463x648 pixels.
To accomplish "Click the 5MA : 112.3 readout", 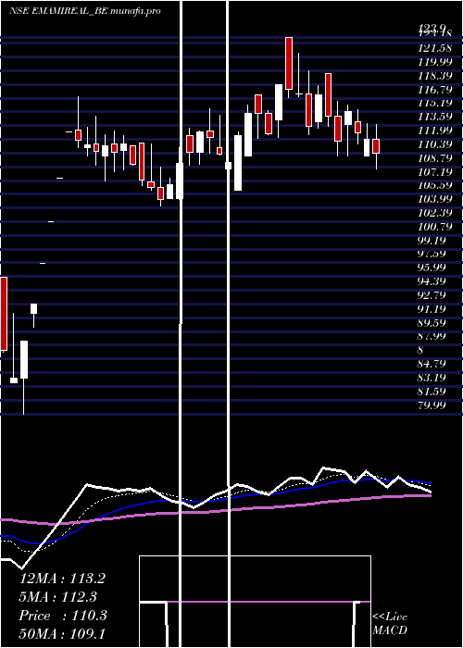I will (x=58, y=597).
